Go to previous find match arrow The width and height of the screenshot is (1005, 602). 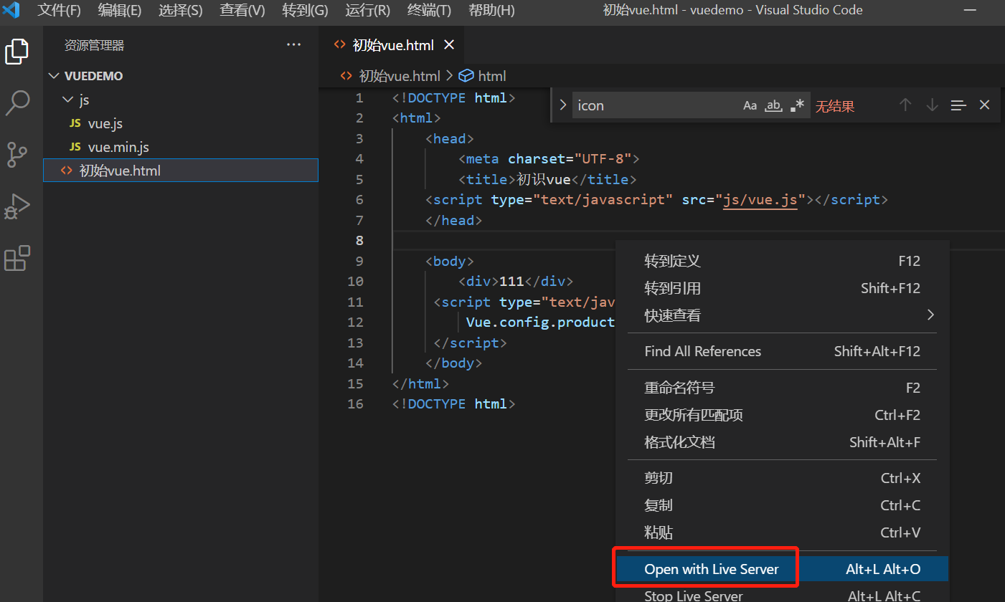(x=905, y=105)
